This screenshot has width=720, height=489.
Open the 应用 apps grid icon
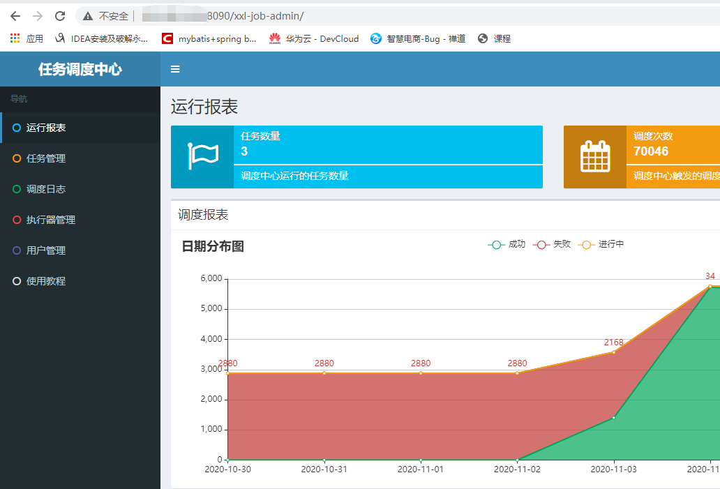pyautogui.click(x=13, y=38)
